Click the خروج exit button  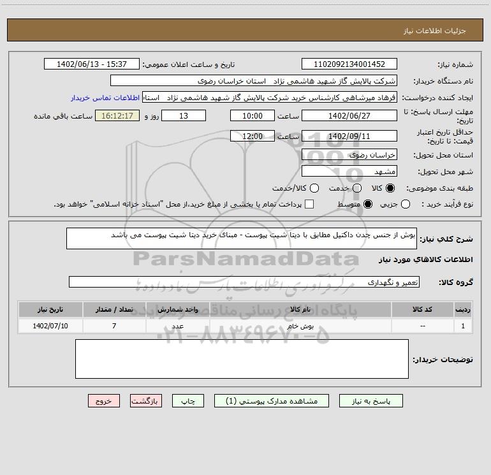104,401
